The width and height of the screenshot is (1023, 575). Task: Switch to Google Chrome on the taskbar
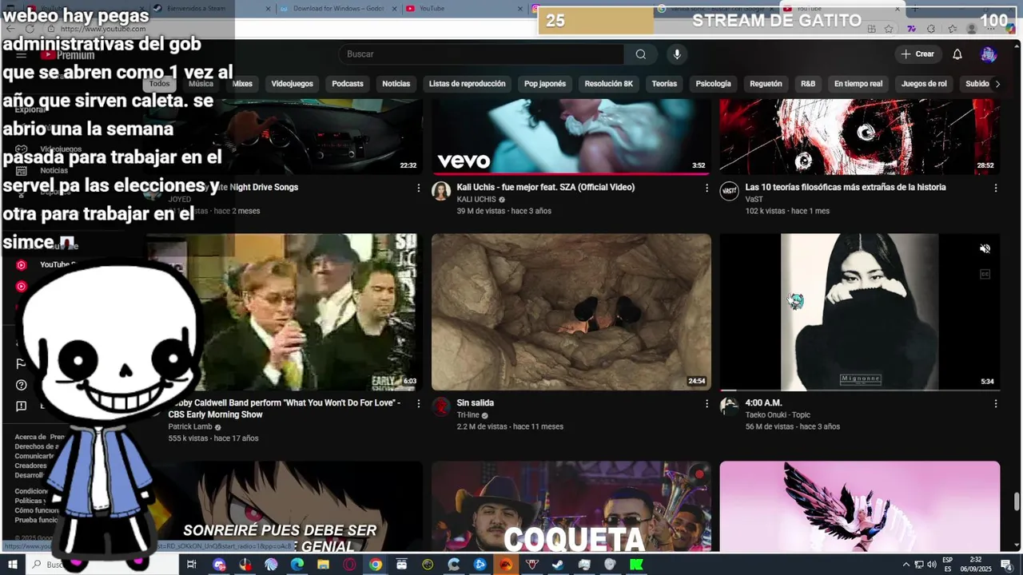click(376, 565)
